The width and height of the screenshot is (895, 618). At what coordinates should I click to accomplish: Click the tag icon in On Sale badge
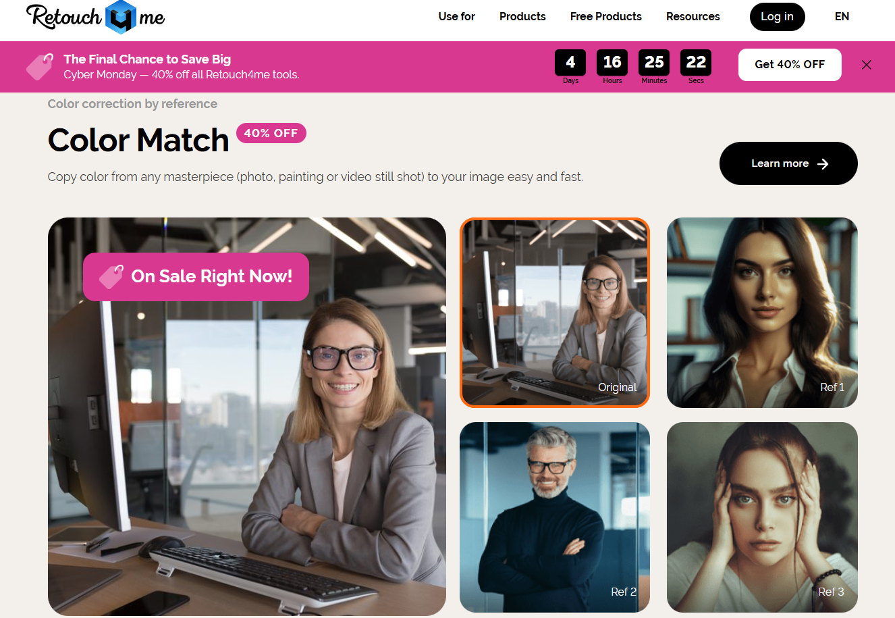pos(111,276)
